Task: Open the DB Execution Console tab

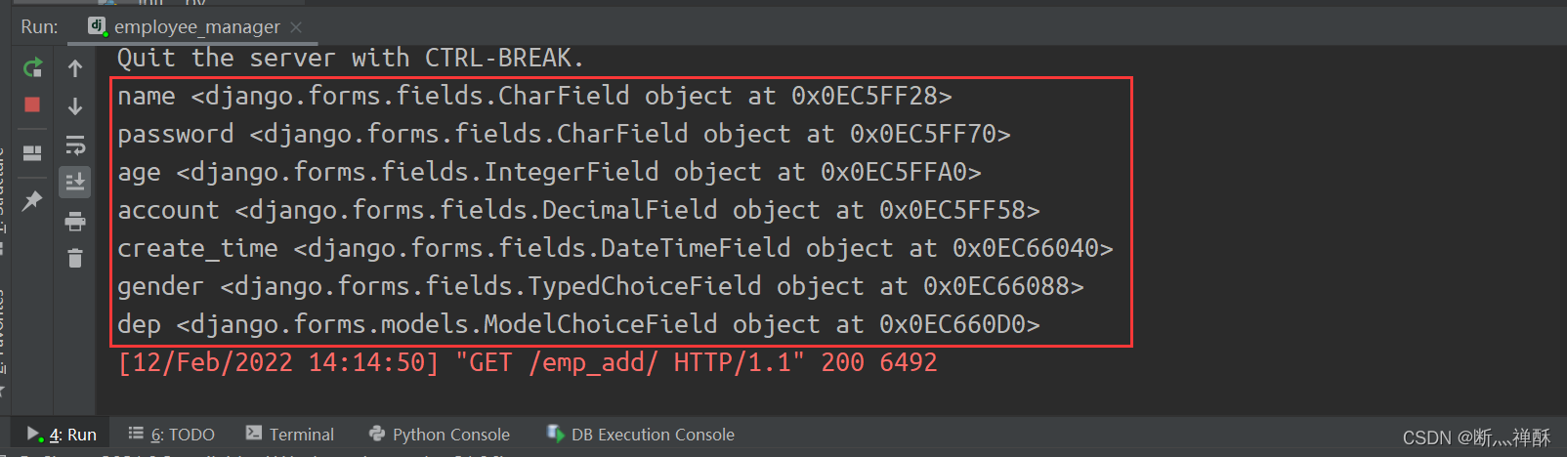Action: click(x=641, y=435)
